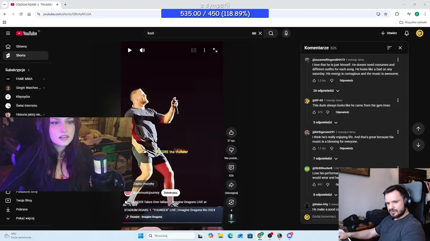This screenshot has height=241, width=430.
Task: Expand the 5 odpowiedzi replies
Action: click(325, 123)
